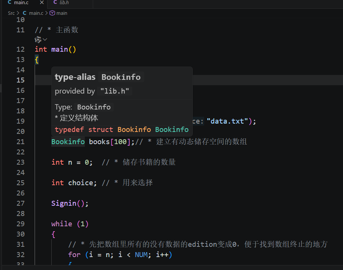Screen dimensions: 343x270
Task: Click the type-alias Bookinfo title in hover
Action: coord(98,77)
